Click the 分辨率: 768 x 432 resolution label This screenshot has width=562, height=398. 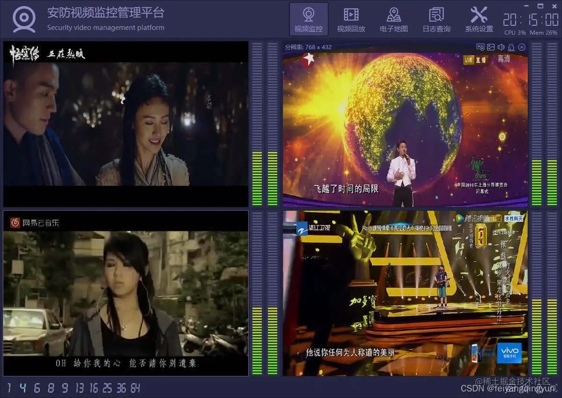tap(308, 47)
